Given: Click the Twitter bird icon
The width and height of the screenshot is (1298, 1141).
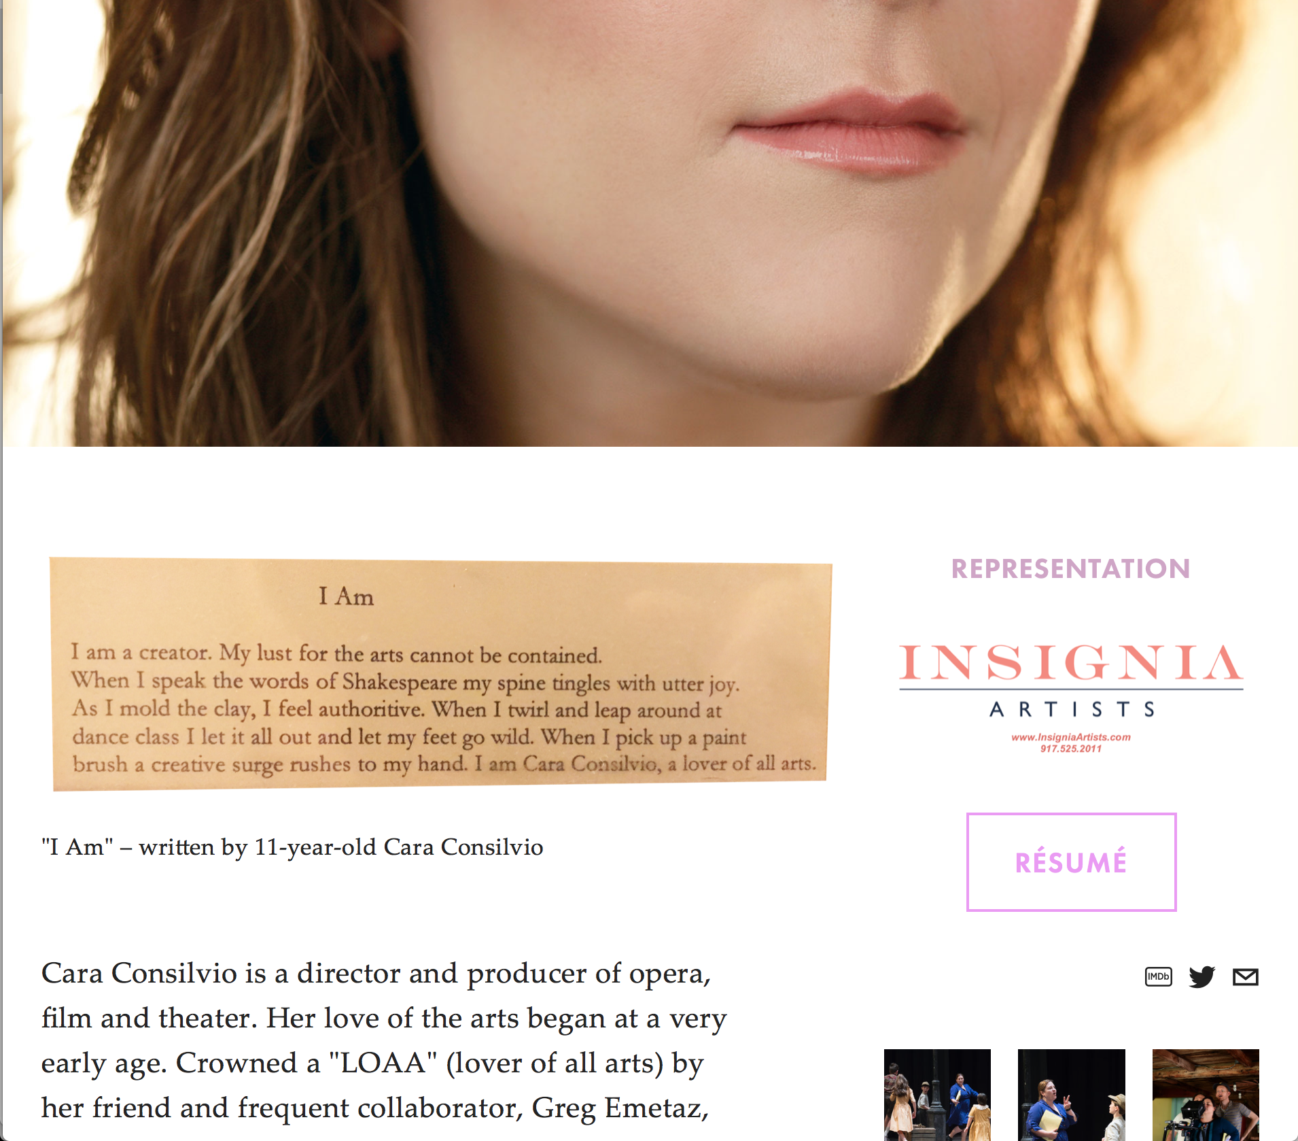Looking at the screenshot, I should [1201, 976].
